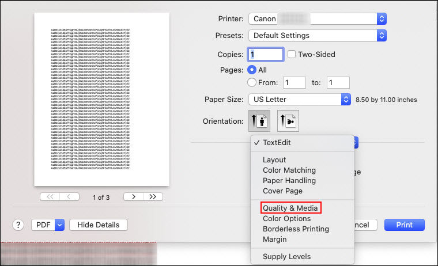Enable the Two-Sided checkbox
The image size is (438, 266).
point(292,54)
